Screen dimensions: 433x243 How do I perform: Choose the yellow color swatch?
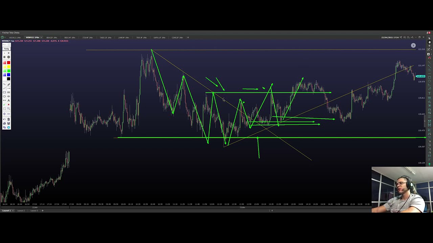click(x=8, y=66)
